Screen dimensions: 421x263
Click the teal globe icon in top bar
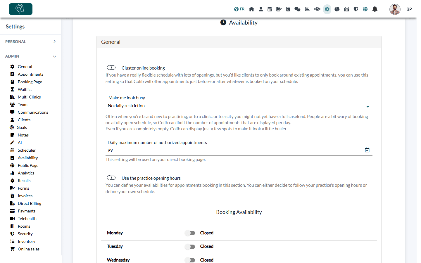[x=365, y=9]
